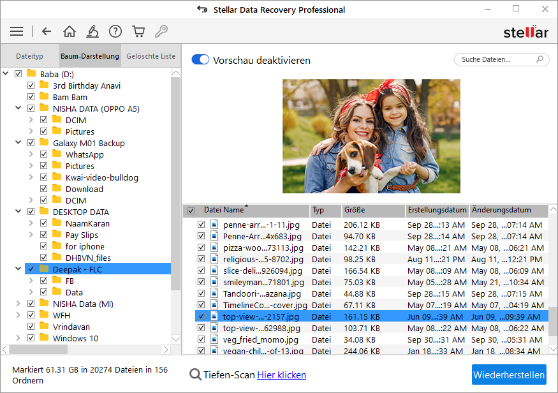Expand the Windows 10 folder node

coord(18,339)
